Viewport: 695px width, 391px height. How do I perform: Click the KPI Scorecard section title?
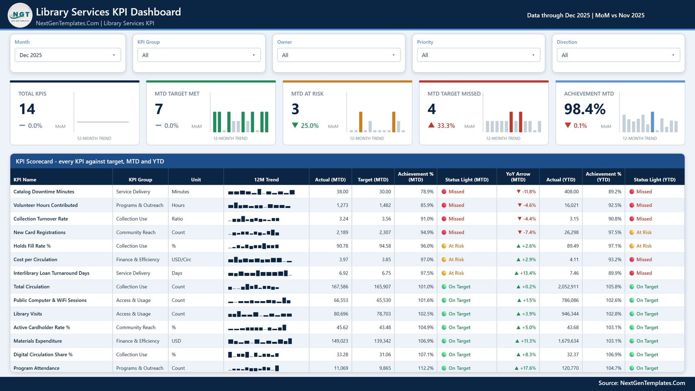90,161
